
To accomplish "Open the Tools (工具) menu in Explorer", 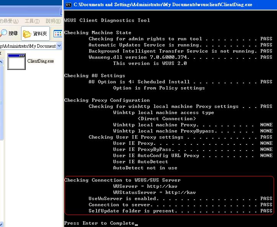I will click(32, 21).
